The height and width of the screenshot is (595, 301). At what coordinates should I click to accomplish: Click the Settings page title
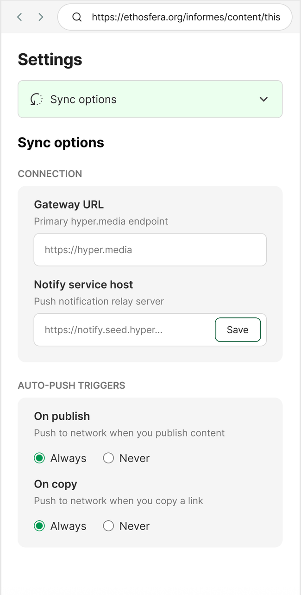pyautogui.click(x=50, y=60)
